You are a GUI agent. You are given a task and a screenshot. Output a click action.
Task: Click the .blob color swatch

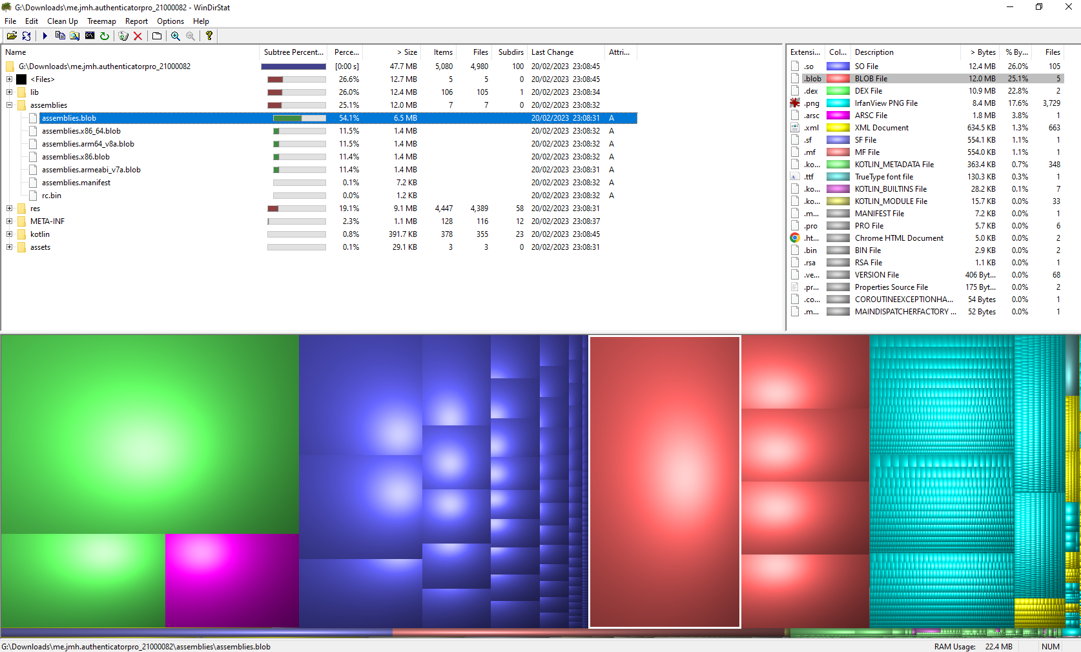838,78
